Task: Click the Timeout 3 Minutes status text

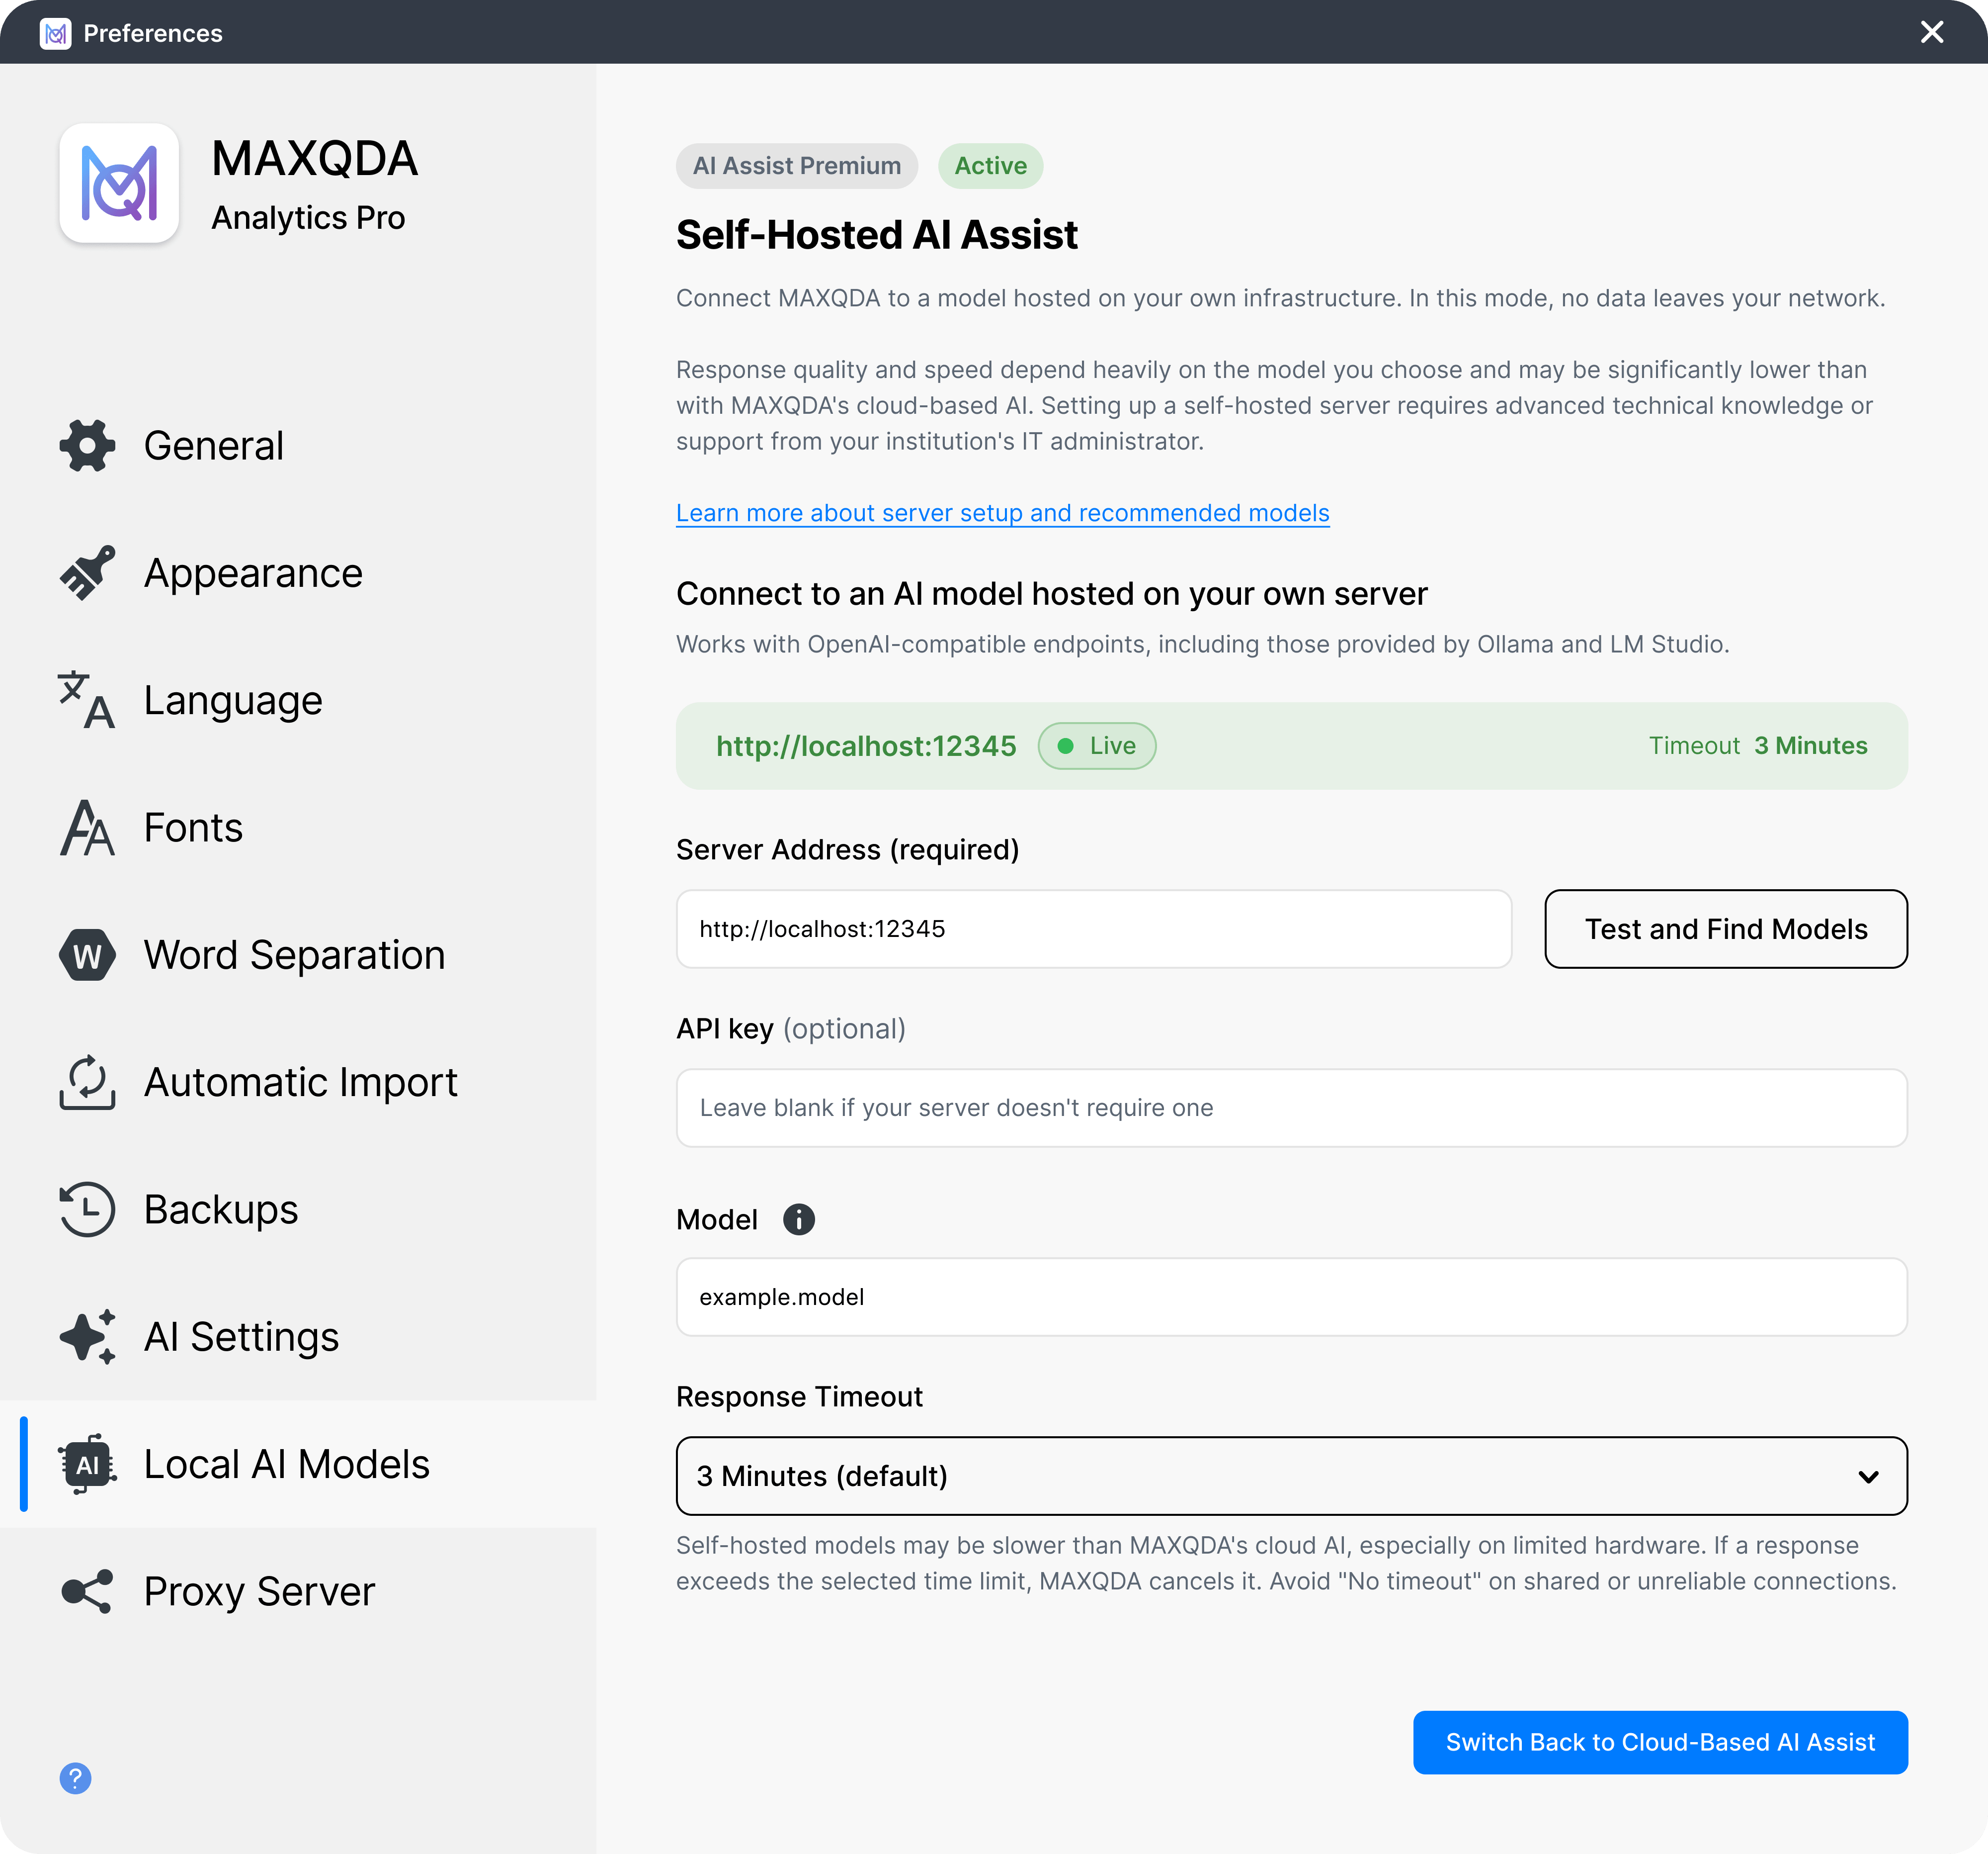Action: (x=1758, y=745)
